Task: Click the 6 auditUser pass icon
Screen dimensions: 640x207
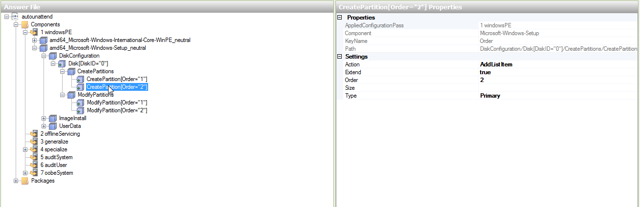Action: coord(34,165)
